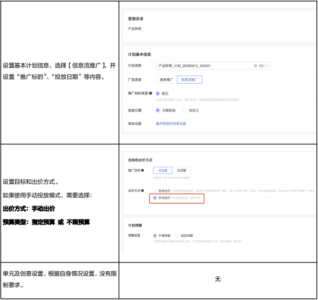Screen dimensions: 318x300
Task: Select the 信息流推广 ad type tab
Action: (x=189, y=80)
